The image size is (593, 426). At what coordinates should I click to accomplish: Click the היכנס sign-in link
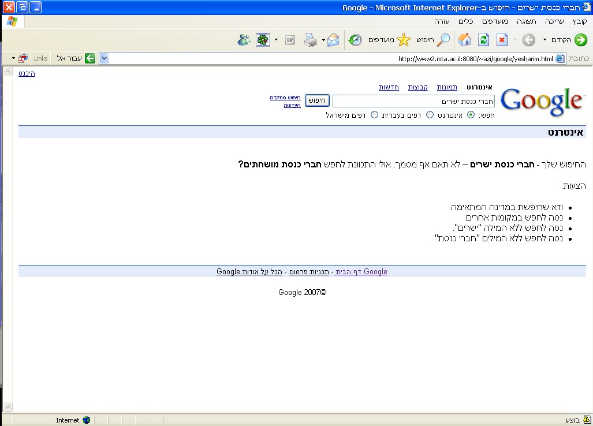(27, 73)
